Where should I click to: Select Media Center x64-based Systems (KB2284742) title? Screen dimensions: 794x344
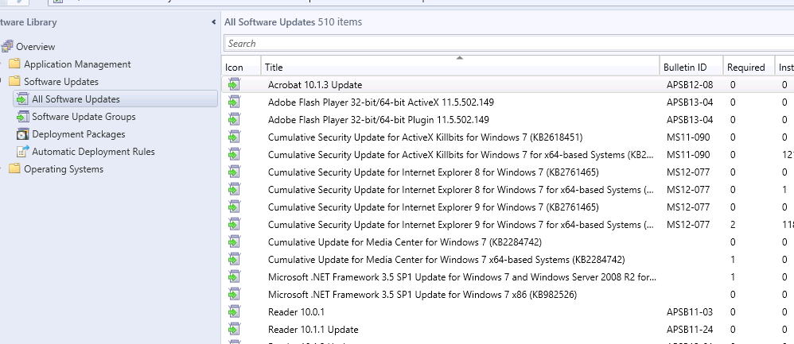click(446, 260)
